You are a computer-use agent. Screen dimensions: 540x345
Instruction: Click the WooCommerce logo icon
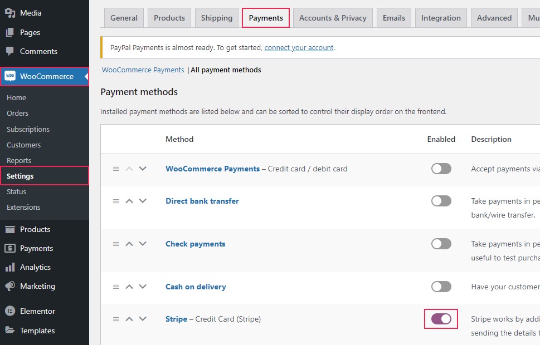coord(10,76)
